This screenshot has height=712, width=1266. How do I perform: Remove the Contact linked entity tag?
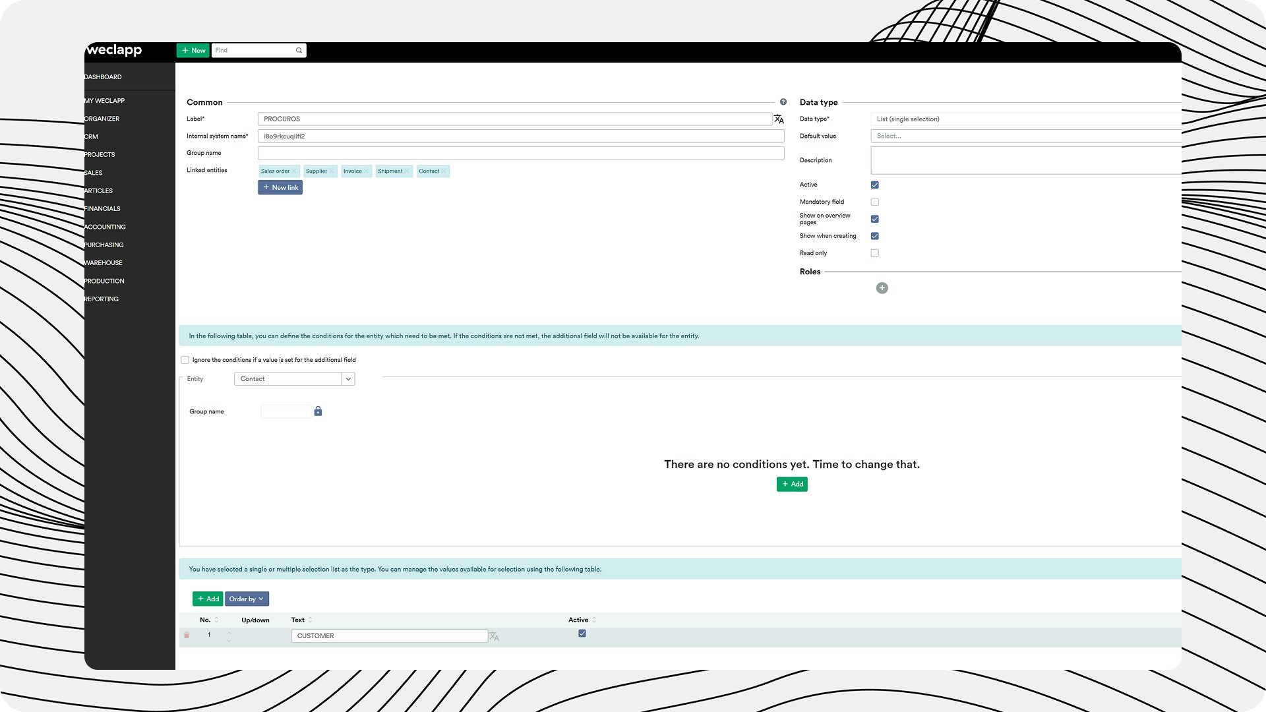[x=444, y=171]
